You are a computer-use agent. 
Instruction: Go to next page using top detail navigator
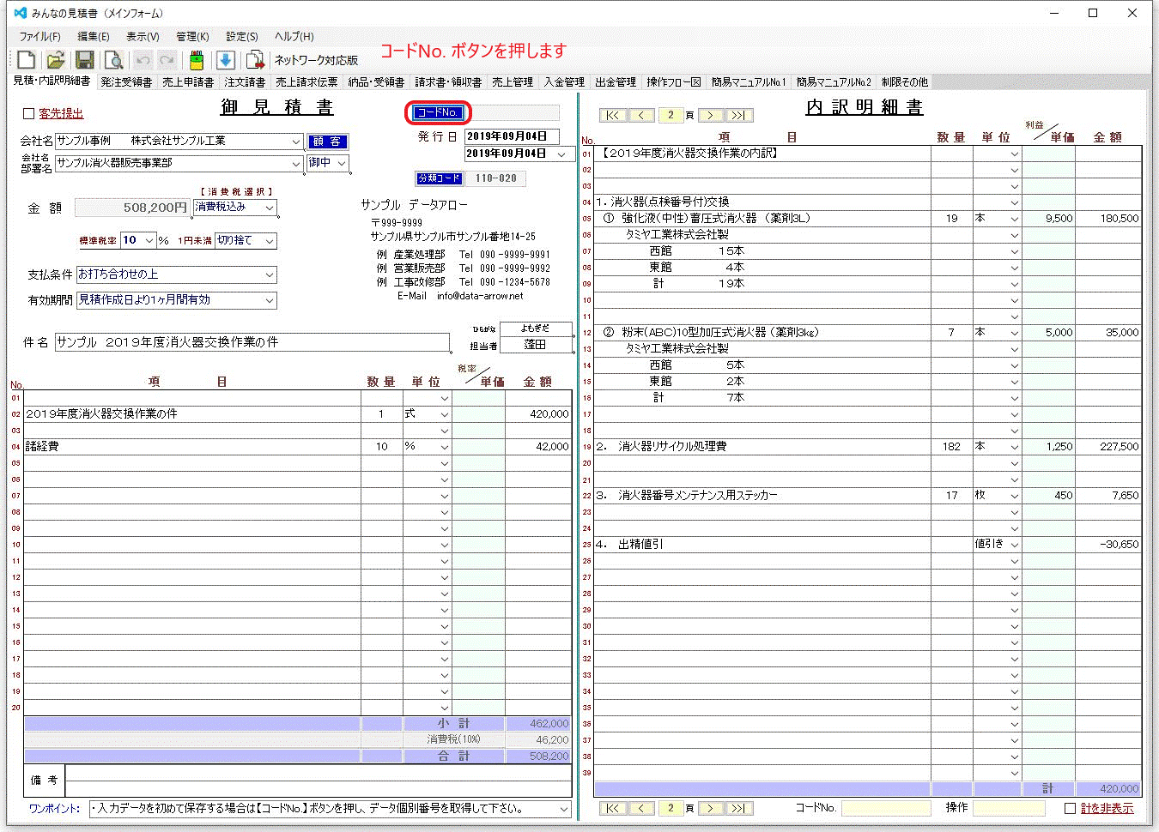coord(710,115)
